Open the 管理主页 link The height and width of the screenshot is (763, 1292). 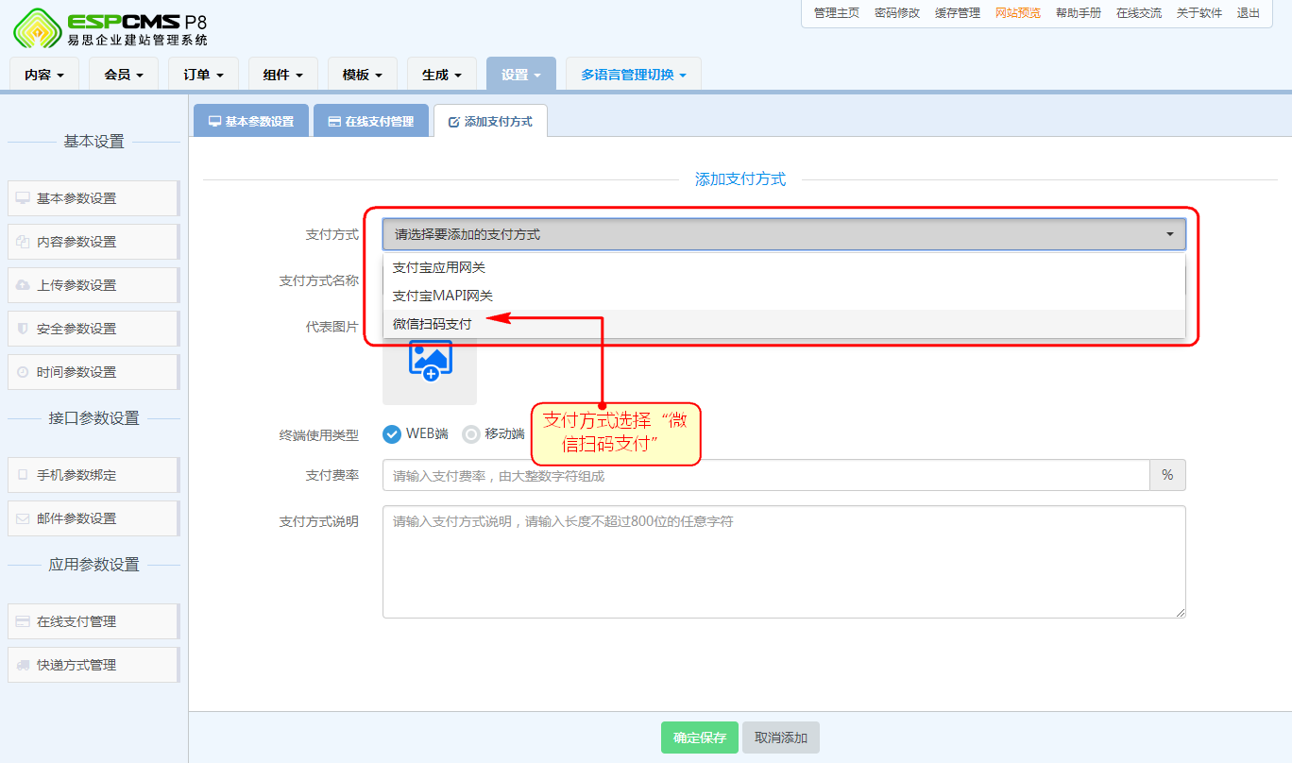(x=837, y=13)
